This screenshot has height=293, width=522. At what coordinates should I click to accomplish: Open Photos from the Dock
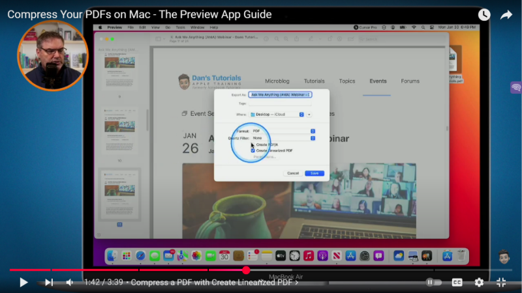click(x=196, y=256)
